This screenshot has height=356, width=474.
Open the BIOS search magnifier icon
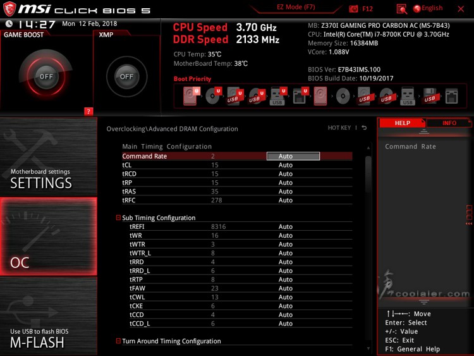pos(401,9)
